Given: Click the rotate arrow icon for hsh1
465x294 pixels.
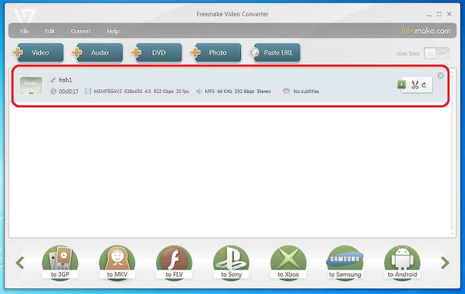Looking at the screenshot, I should 424,85.
